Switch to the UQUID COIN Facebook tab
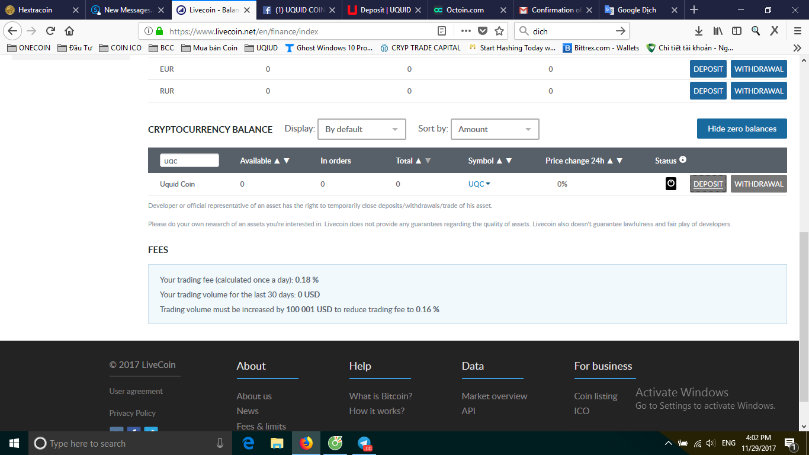This screenshot has height=455, width=809. (x=300, y=10)
